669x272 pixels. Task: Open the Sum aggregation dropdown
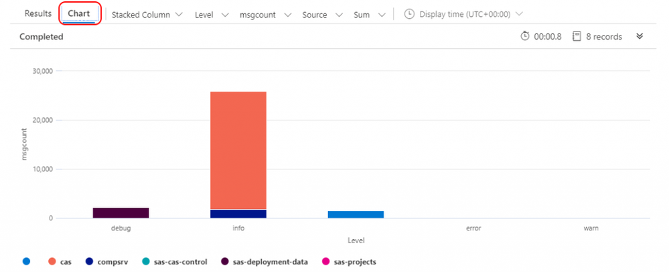pos(369,14)
